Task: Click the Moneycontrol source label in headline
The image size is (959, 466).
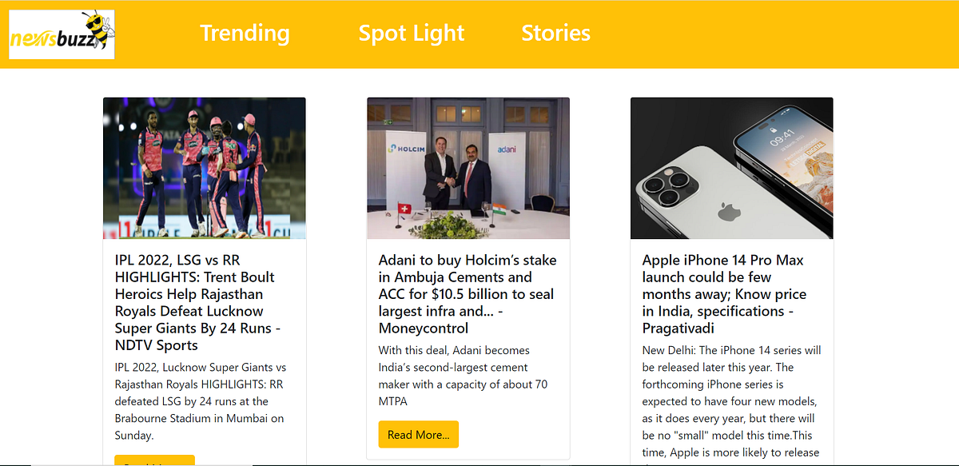Action: point(422,328)
